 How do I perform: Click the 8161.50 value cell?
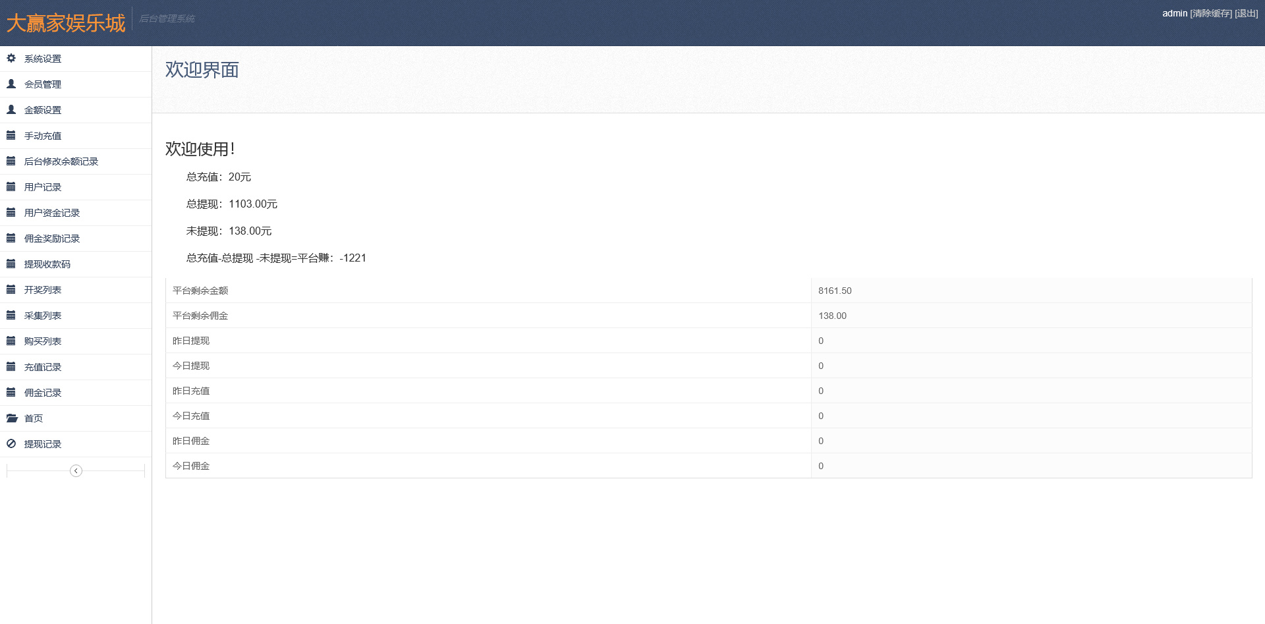coord(1032,291)
